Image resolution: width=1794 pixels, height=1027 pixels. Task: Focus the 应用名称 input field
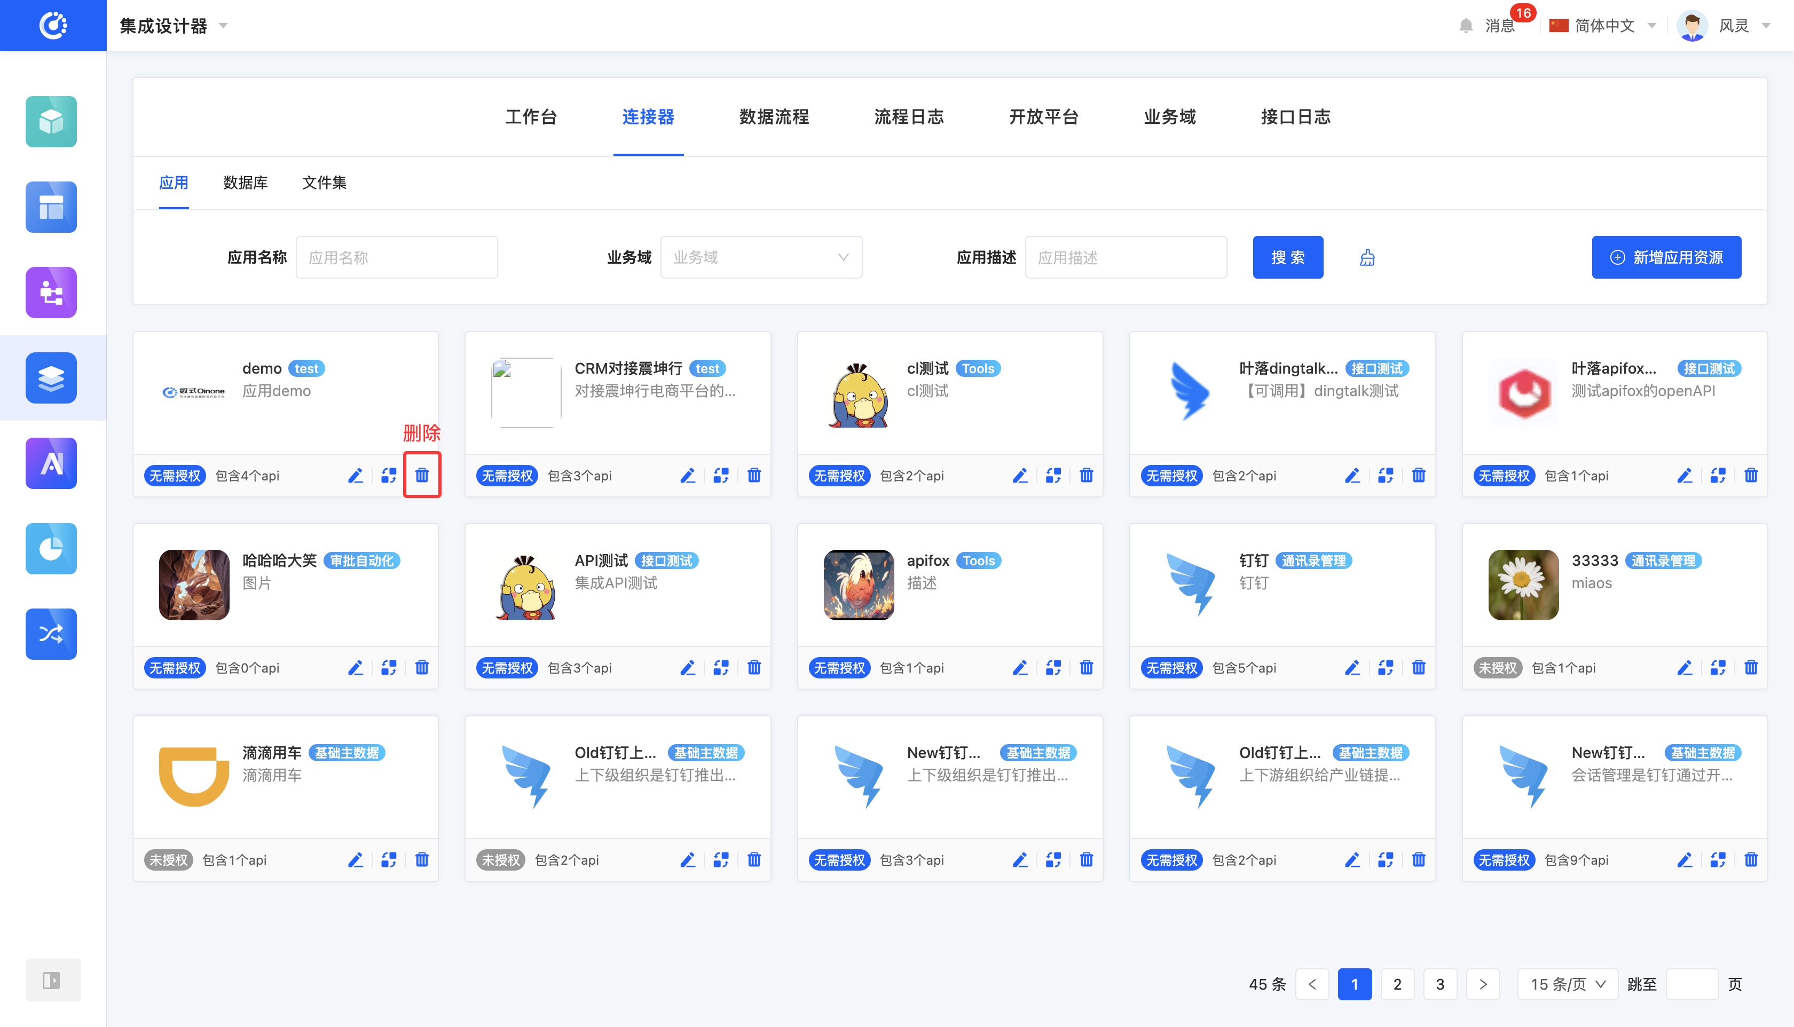[x=397, y=257]
